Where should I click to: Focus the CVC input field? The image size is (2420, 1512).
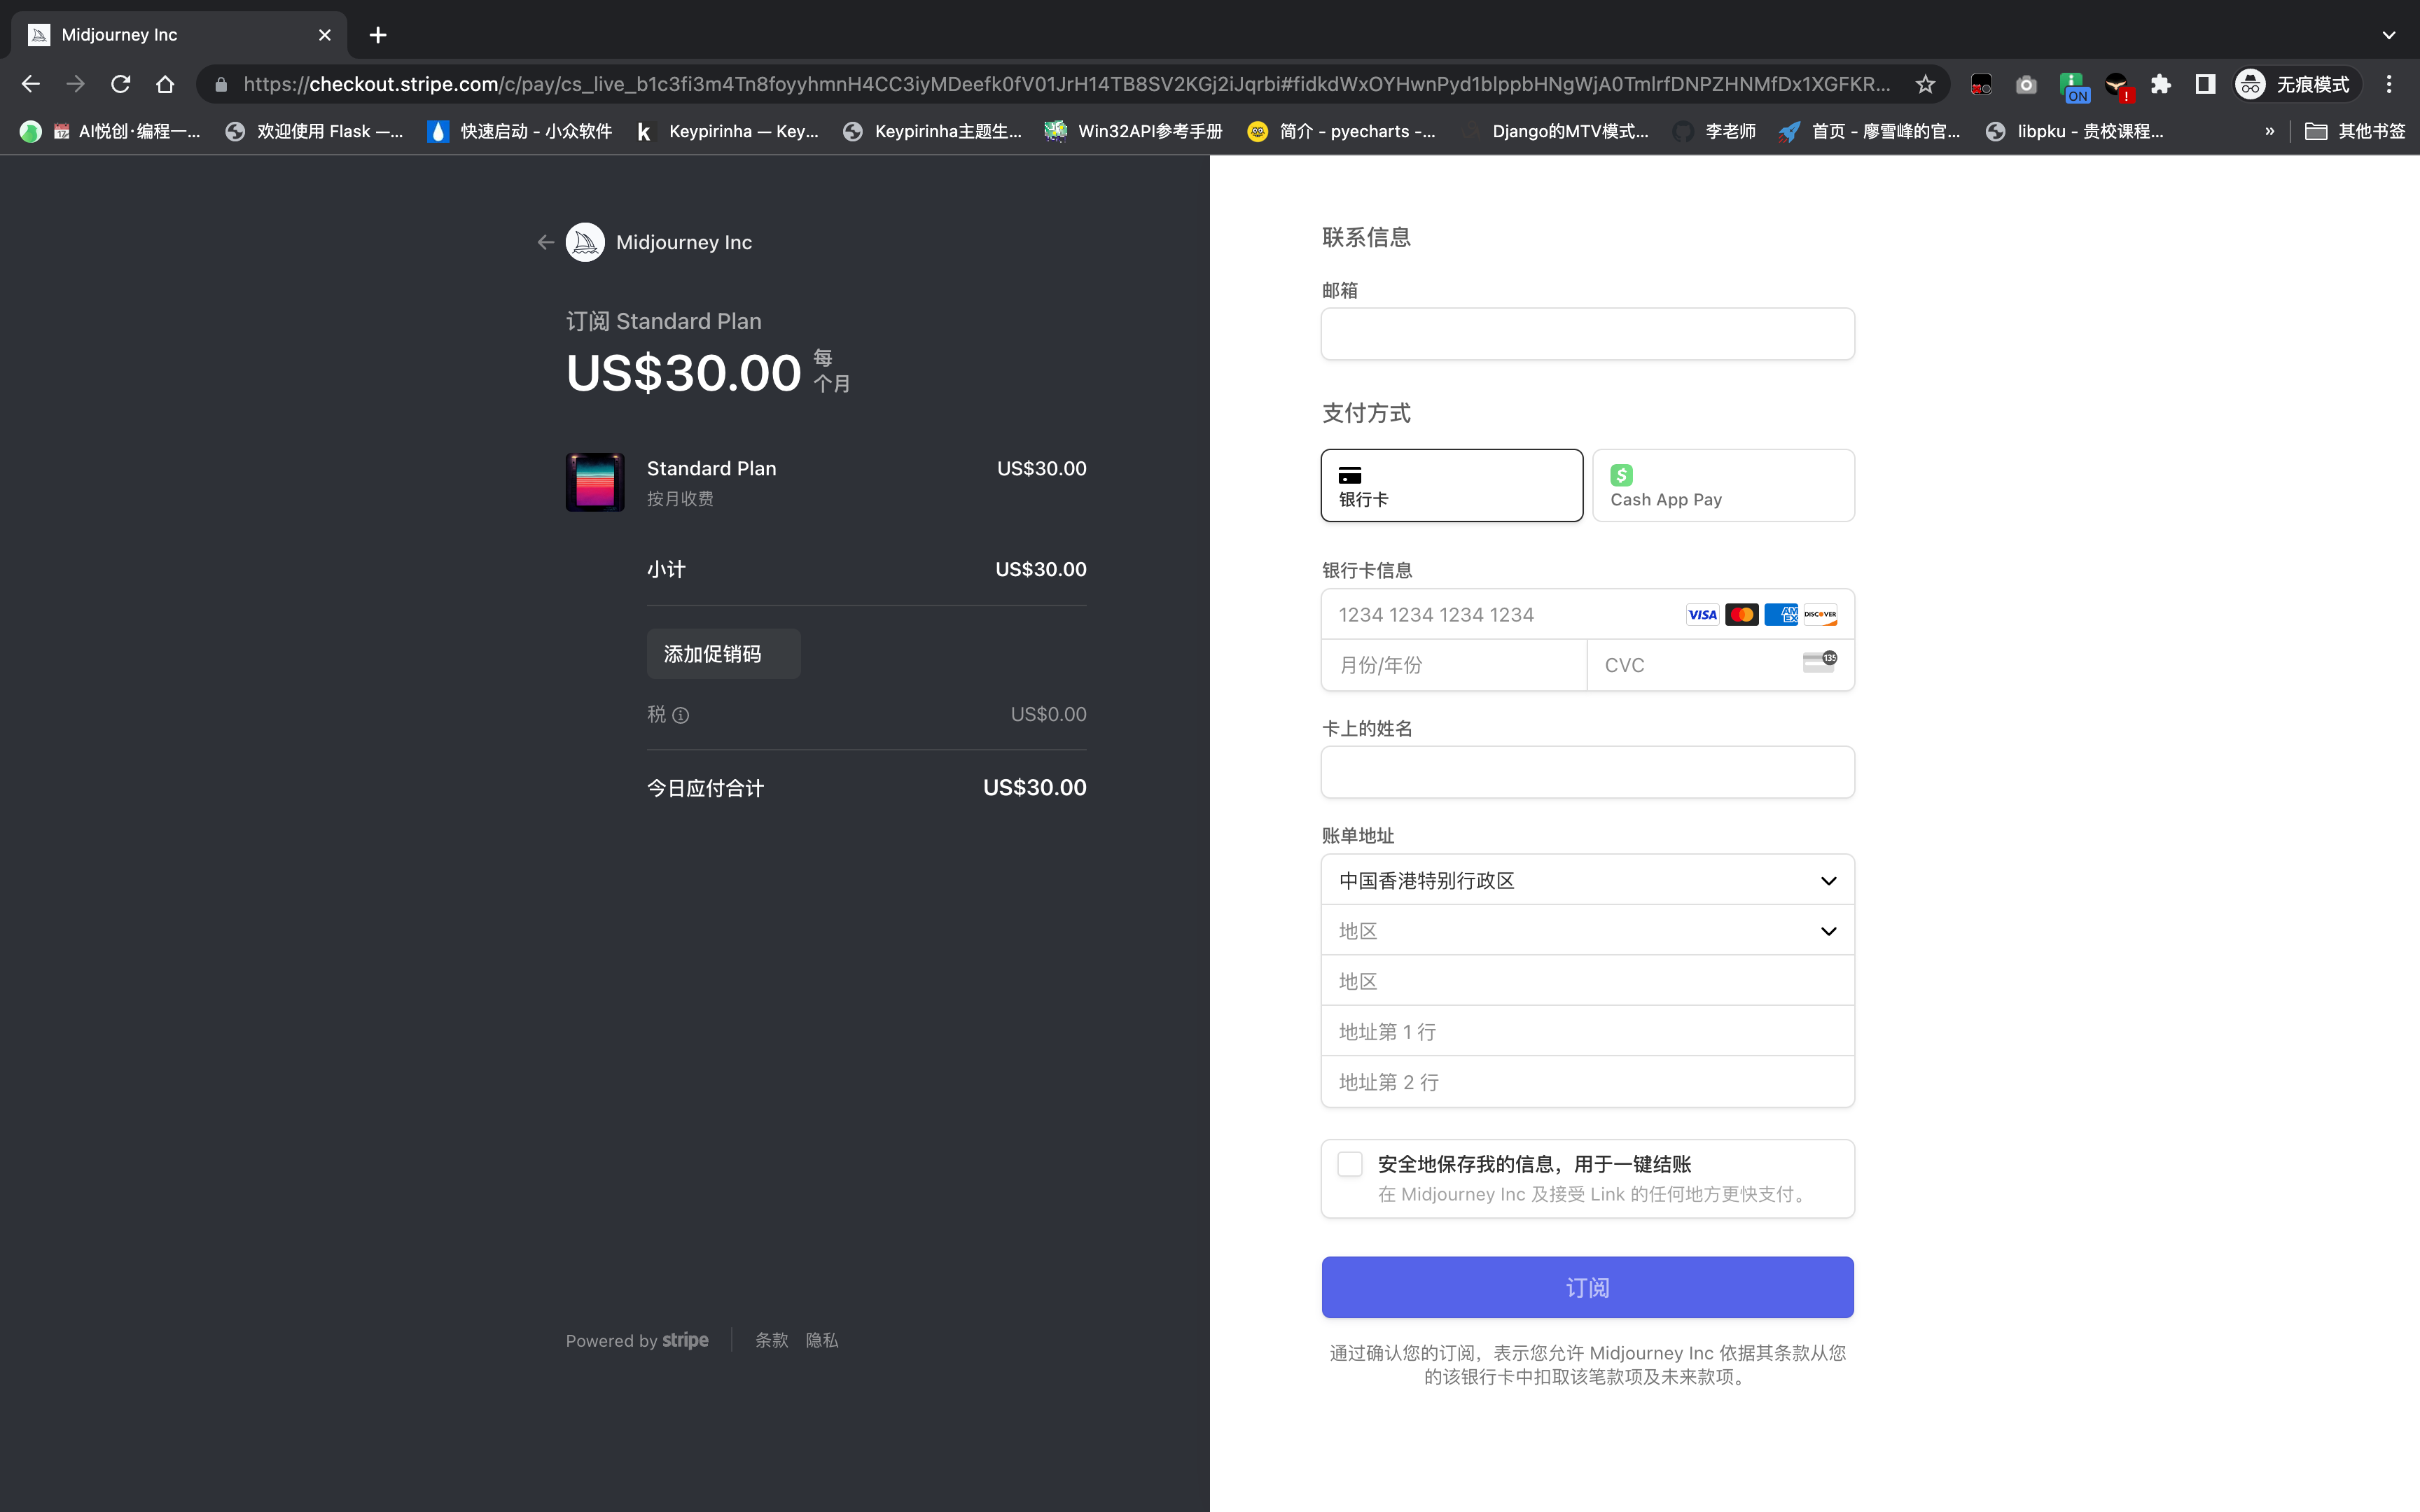[x=1721, y=665]
